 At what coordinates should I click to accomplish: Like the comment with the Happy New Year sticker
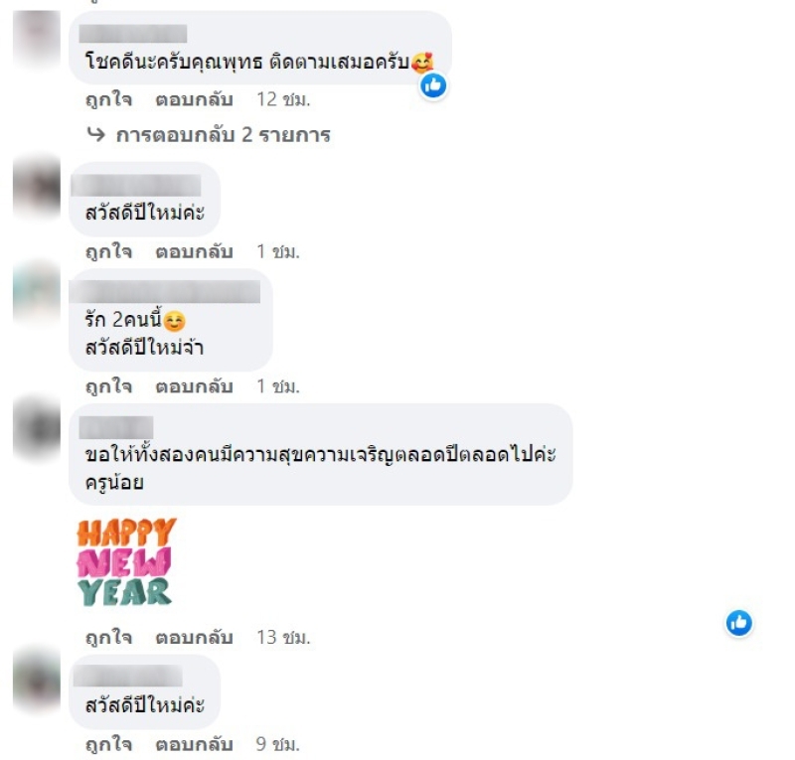(109, 637)
